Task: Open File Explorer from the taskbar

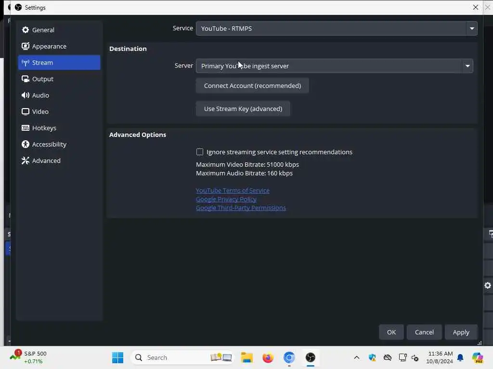Action: tap(247, 357)
